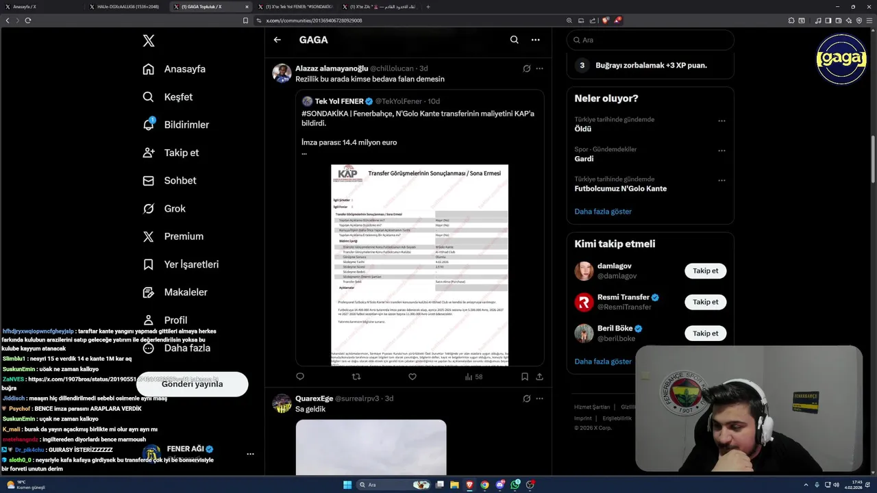
Task: Open Profil page icon
Action: point(148,320)
